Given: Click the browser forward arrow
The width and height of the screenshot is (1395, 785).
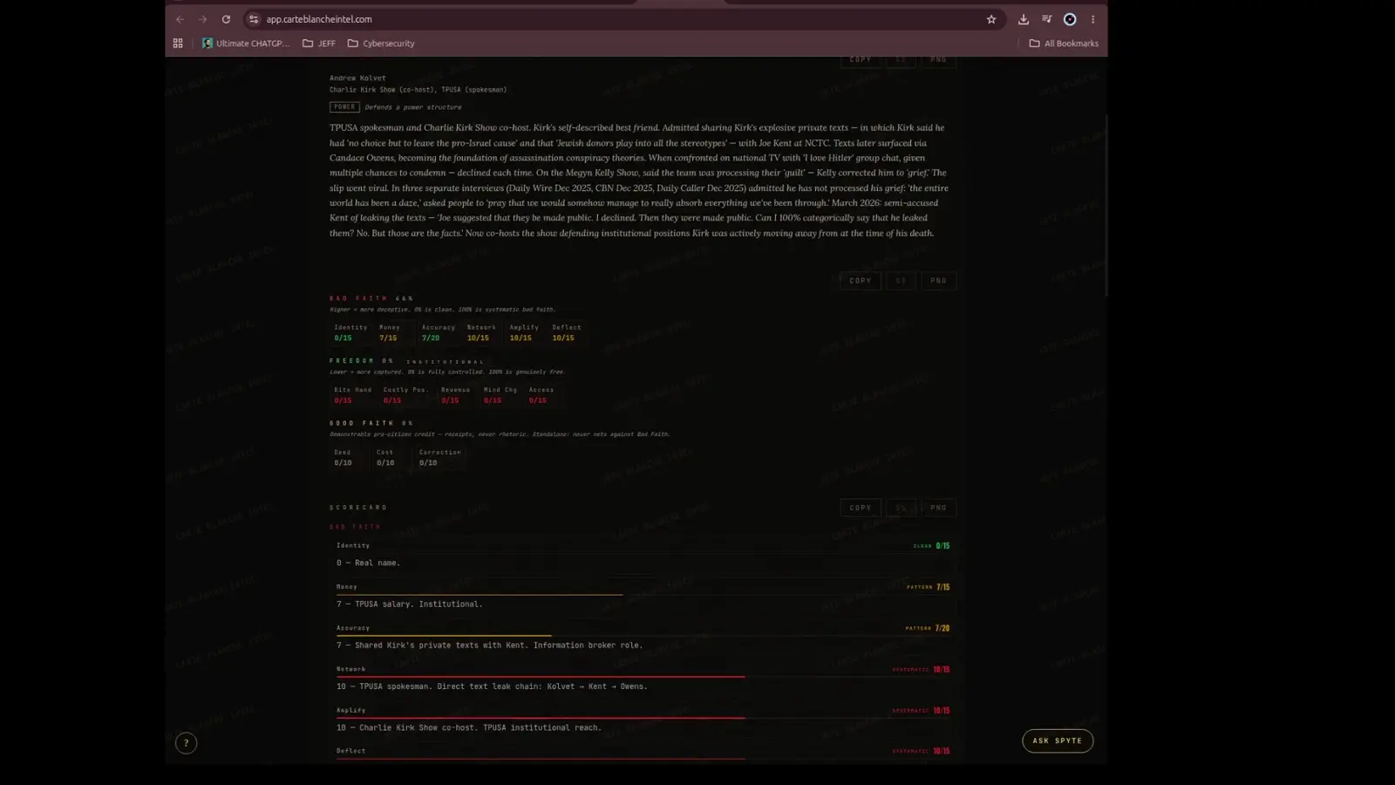Looking at the screenshot, I should click(x=202, y=19).
